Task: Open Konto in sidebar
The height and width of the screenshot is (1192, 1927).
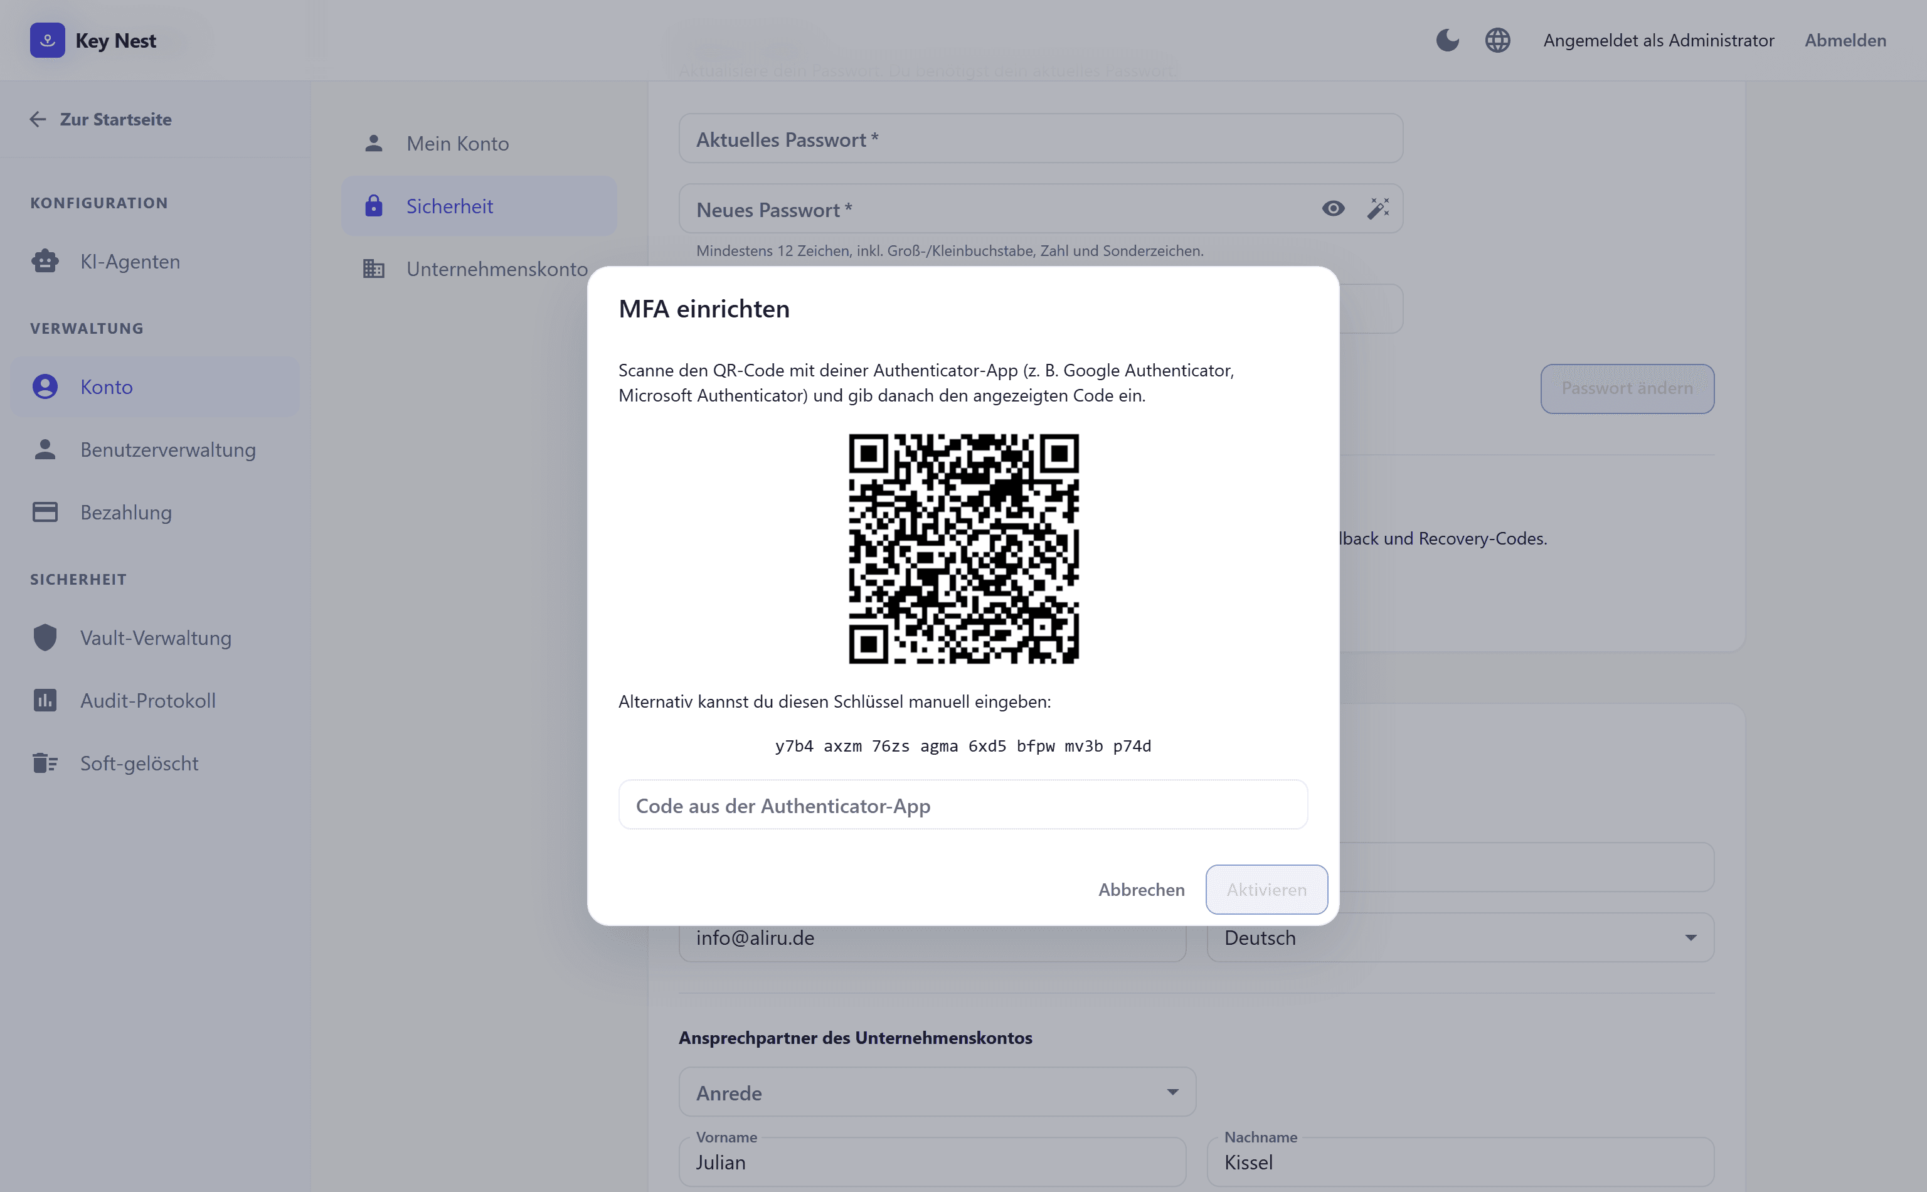Action: coord(156,386)
